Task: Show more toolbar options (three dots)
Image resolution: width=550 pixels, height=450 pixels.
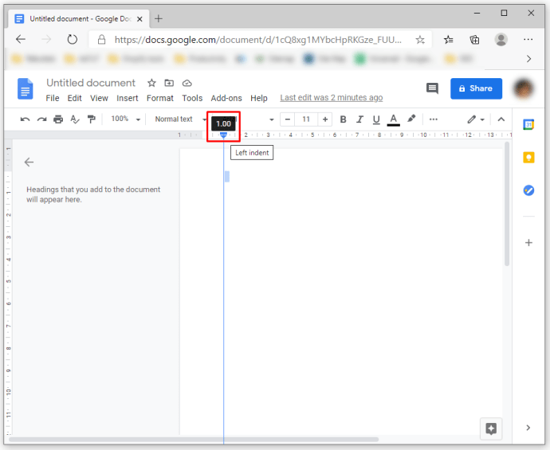Action: [x=434, y=119]
